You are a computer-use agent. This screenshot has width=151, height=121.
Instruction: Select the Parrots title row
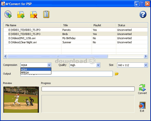click(75, 30)
